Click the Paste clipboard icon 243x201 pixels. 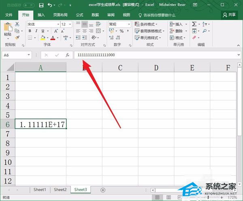coord(8,27)
